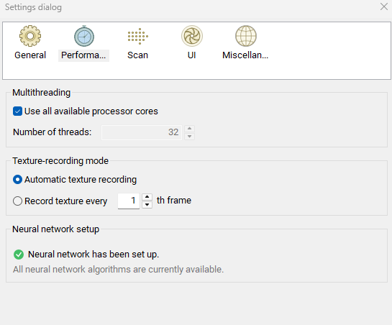This screenshot has width=392, height=325.
Task: Switch to the Miscellan... tab label
Action: click(245, 55)
